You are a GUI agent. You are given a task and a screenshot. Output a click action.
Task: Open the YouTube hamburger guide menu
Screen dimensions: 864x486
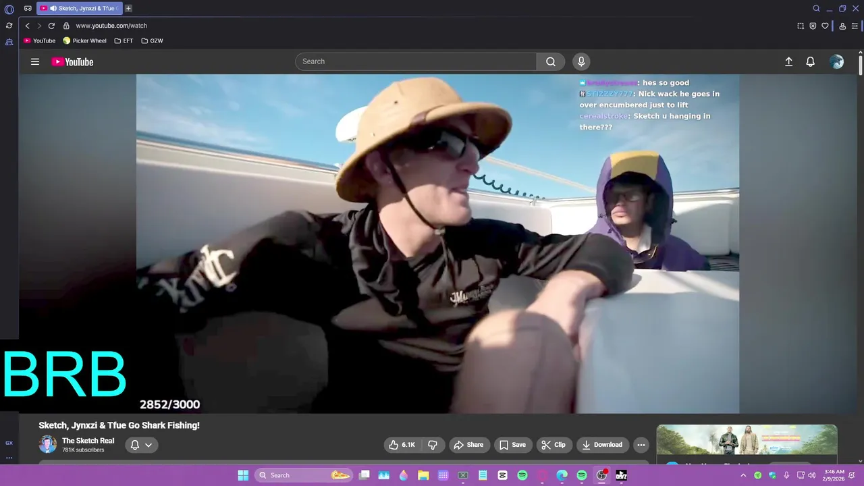coord(35,61)
